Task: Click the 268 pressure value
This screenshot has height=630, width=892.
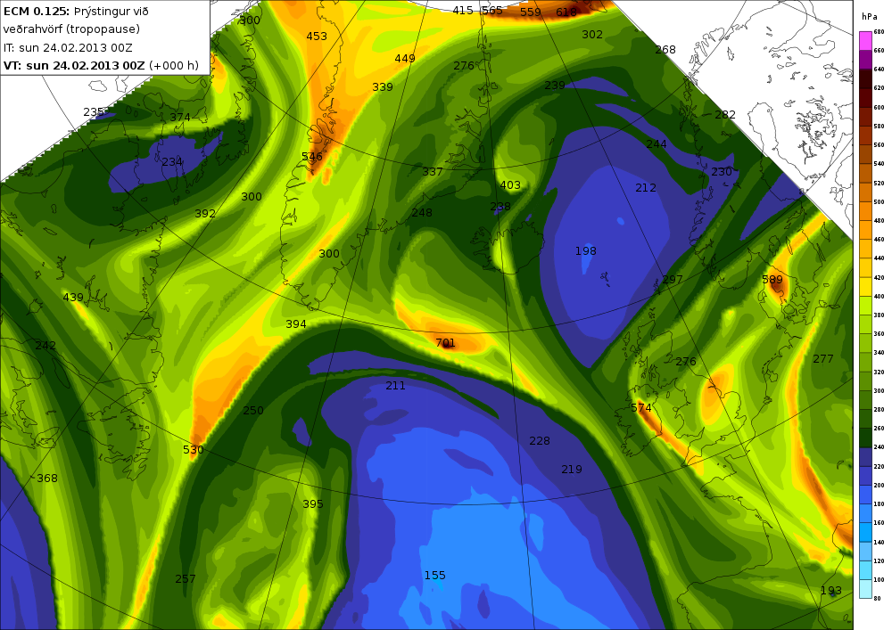Action: pyautogui.click(x=665, y=49)
